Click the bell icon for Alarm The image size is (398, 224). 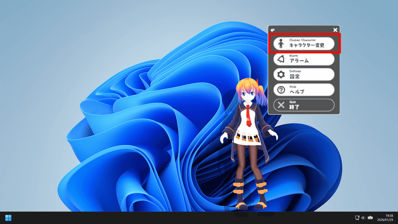281,59
